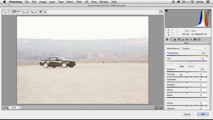Select the Spot Removal tool
This screenshot has height=120, width=213.
click(x=28, y=12)
